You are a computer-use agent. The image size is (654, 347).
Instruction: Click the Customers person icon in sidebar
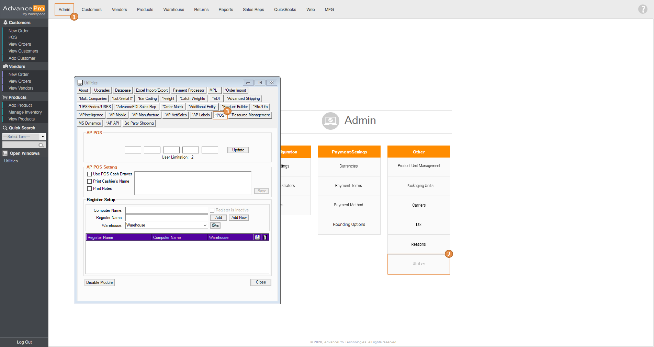[5, 23]
